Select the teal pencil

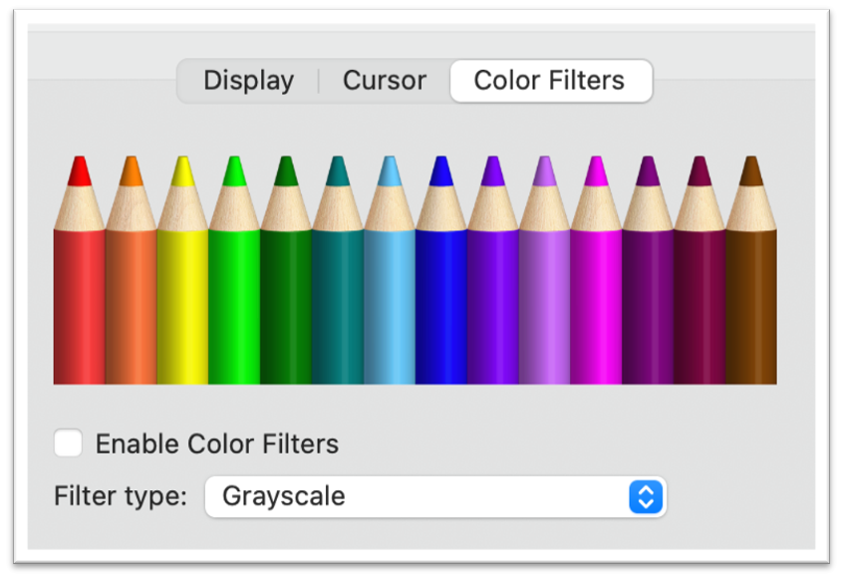[x=339, y=299]
